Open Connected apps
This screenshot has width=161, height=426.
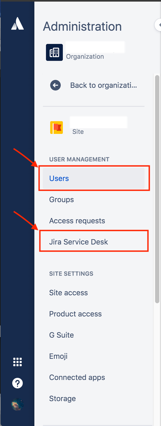pos(77,377)
